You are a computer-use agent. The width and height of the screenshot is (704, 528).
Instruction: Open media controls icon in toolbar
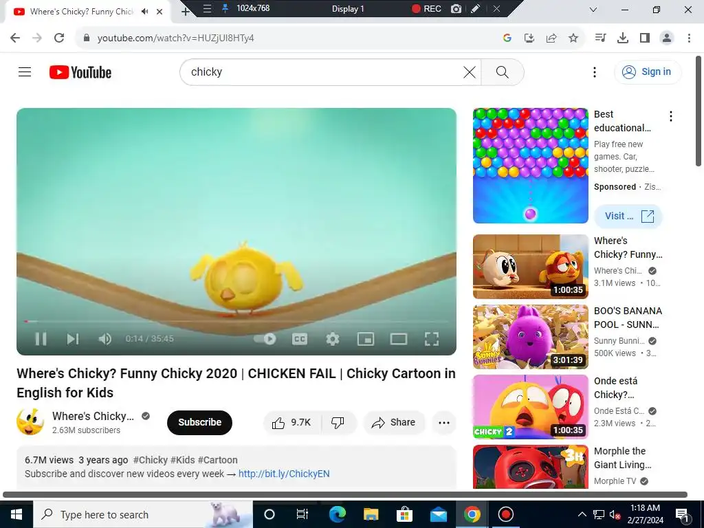[x=600, y=38]
